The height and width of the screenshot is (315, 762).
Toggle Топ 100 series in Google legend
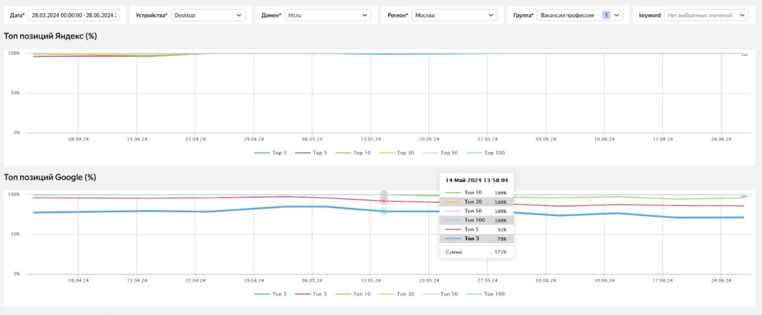(x=485, y=294)
